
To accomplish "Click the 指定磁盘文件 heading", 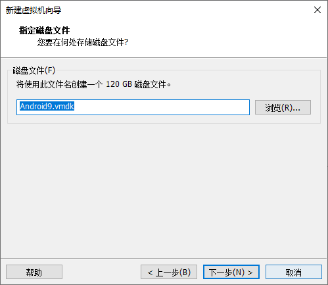I will pyautogui.click(x=44, y=30).
